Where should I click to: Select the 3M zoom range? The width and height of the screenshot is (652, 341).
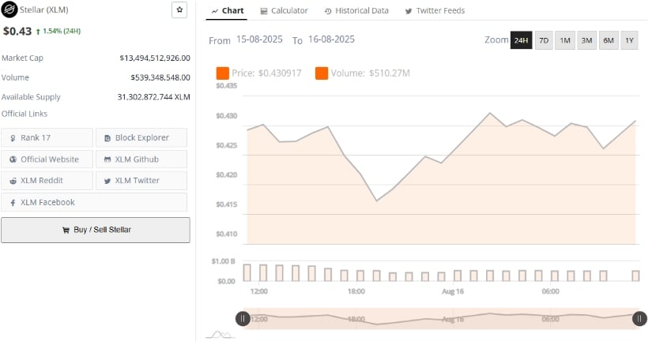(586, 40)
